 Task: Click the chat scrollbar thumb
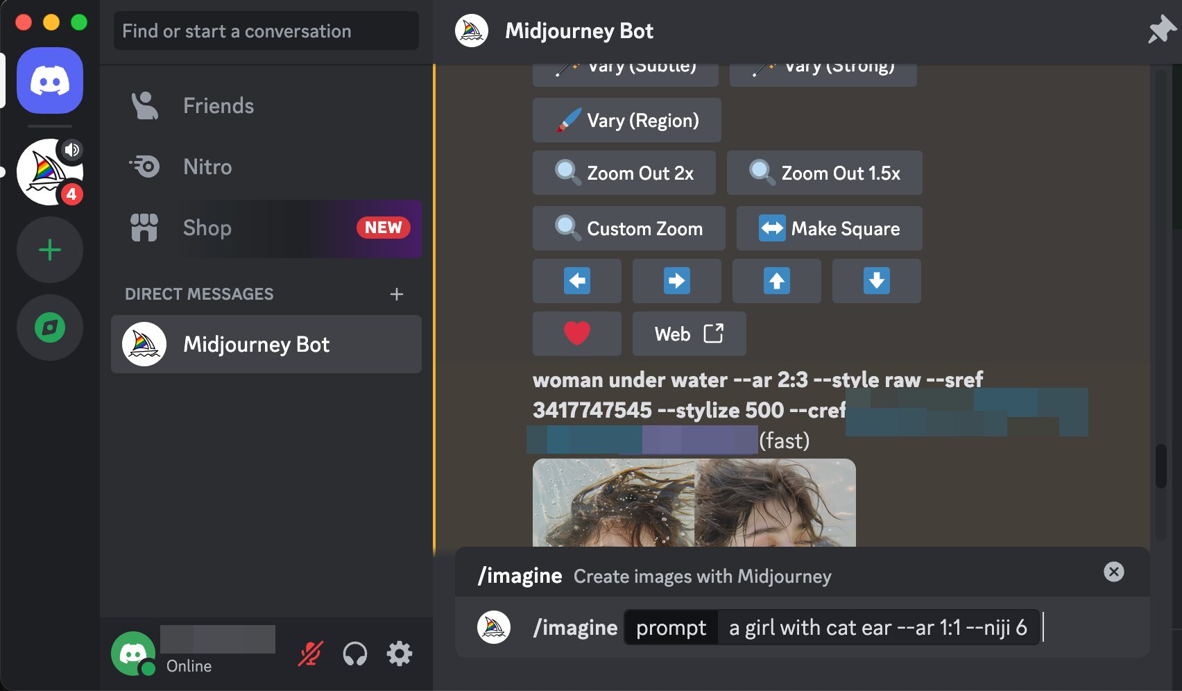click(1160, 466)
